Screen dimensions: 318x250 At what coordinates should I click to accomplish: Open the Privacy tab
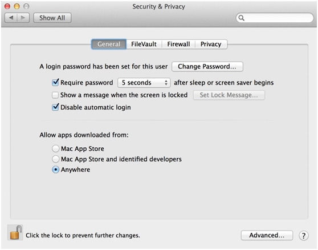(x=211, y=44)
